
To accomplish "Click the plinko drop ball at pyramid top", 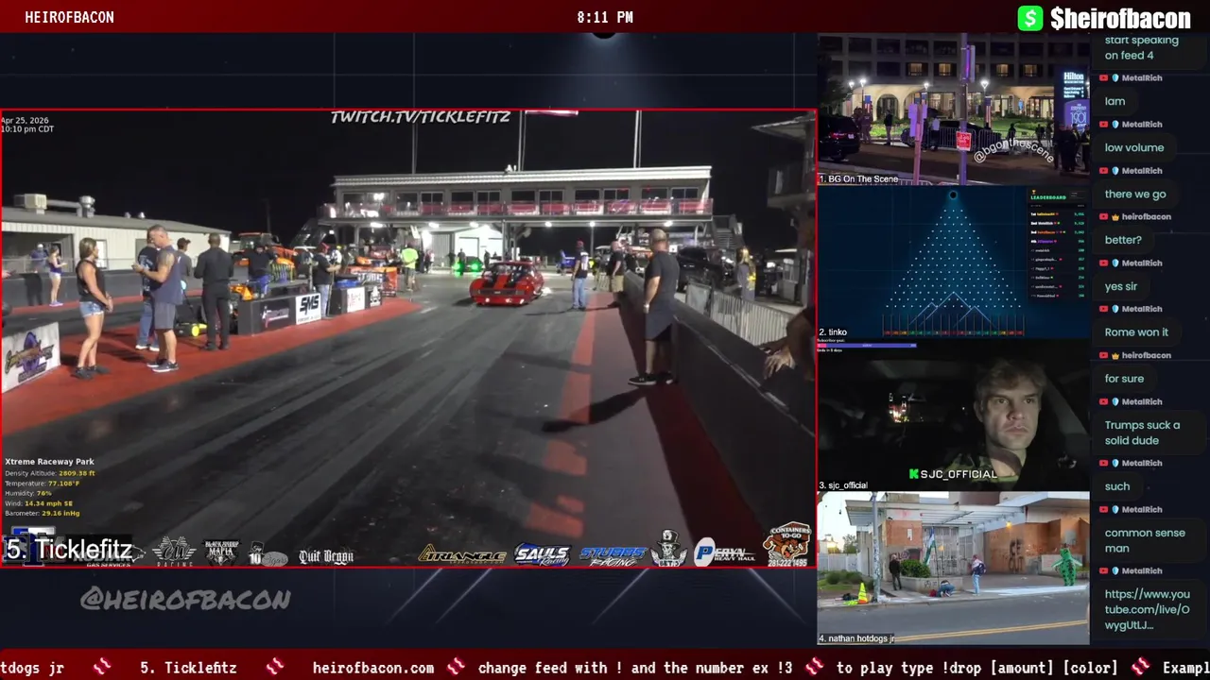I will [953, 195].
